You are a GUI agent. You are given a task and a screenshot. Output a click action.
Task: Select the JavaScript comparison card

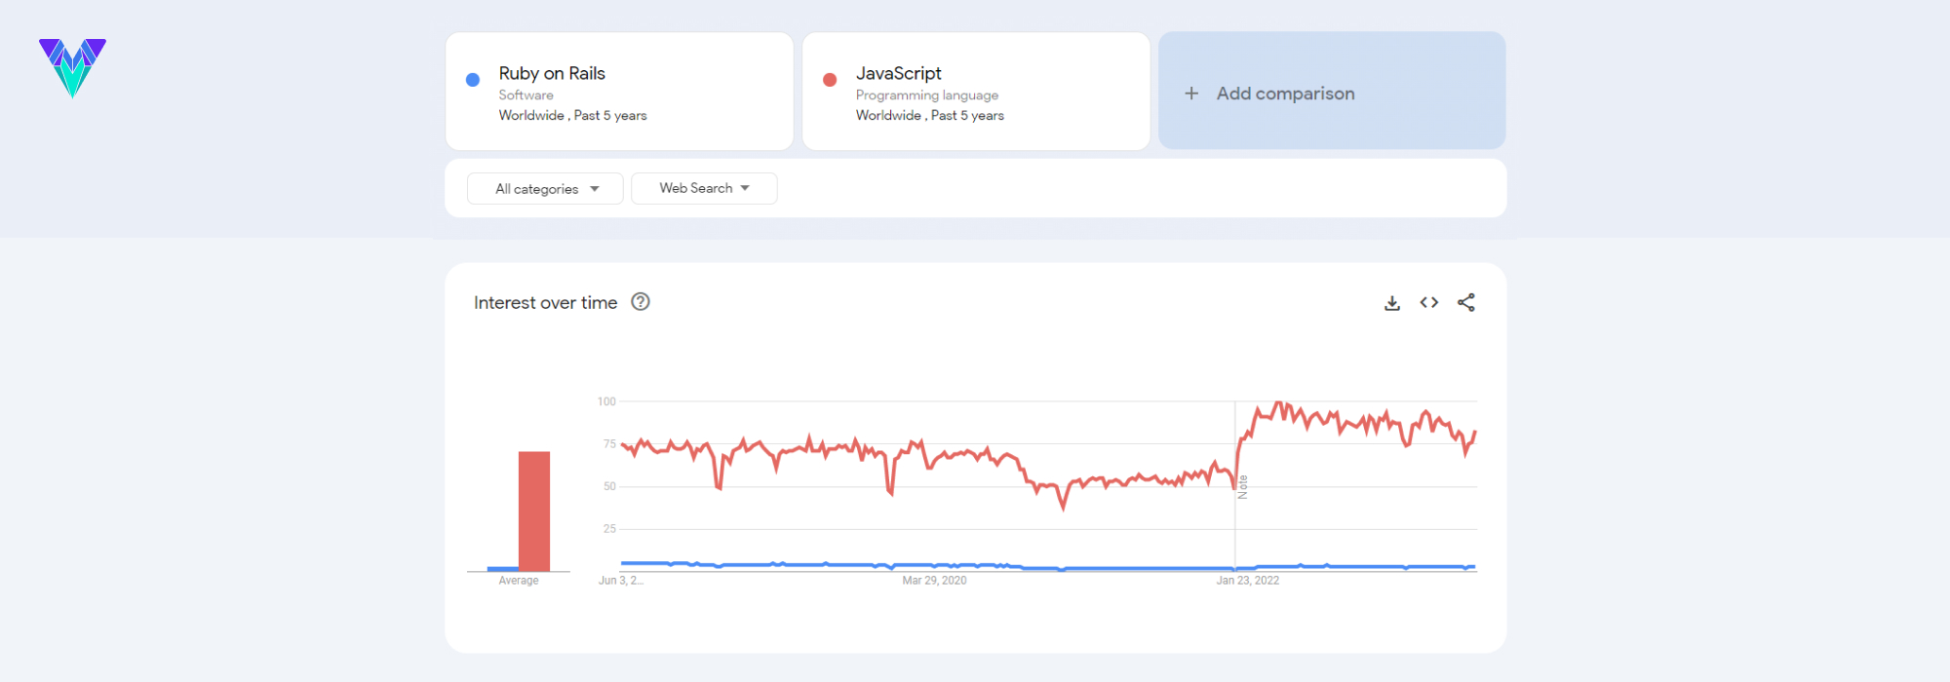click(975, 91)
